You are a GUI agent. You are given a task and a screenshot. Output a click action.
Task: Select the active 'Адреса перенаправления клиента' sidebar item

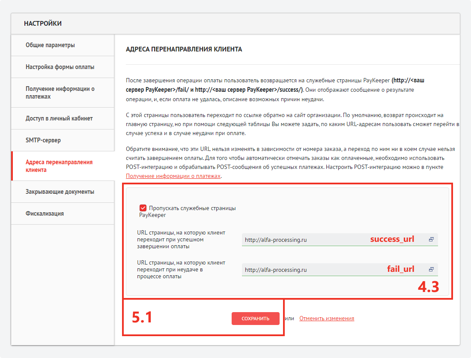pos(59,166)
